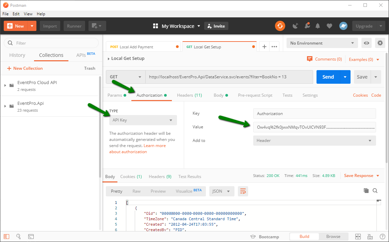Open the authorization TYPE API Key dropdown

click(x=143, y=120)
